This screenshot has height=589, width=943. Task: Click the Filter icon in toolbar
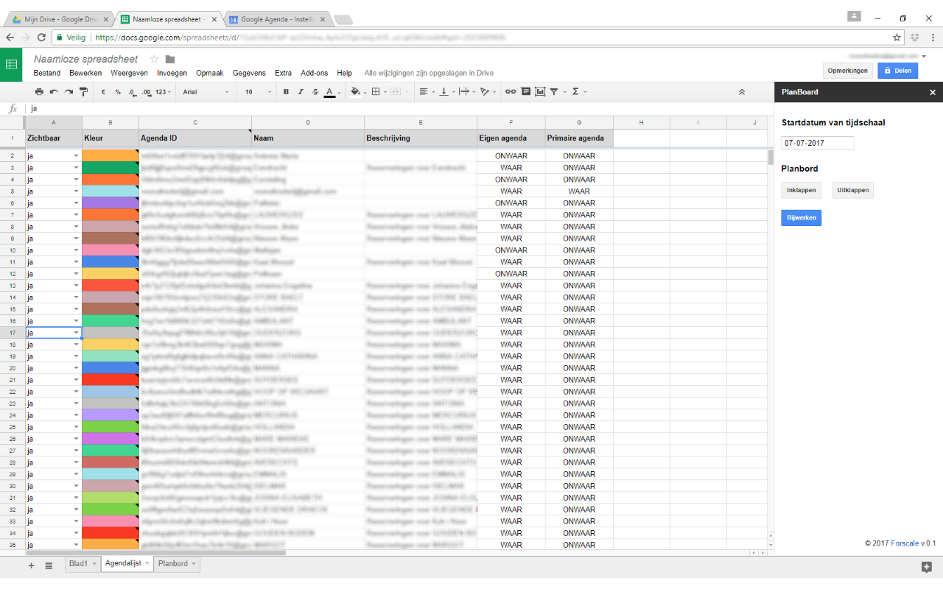pyautogui.click(x=554, y=92)
